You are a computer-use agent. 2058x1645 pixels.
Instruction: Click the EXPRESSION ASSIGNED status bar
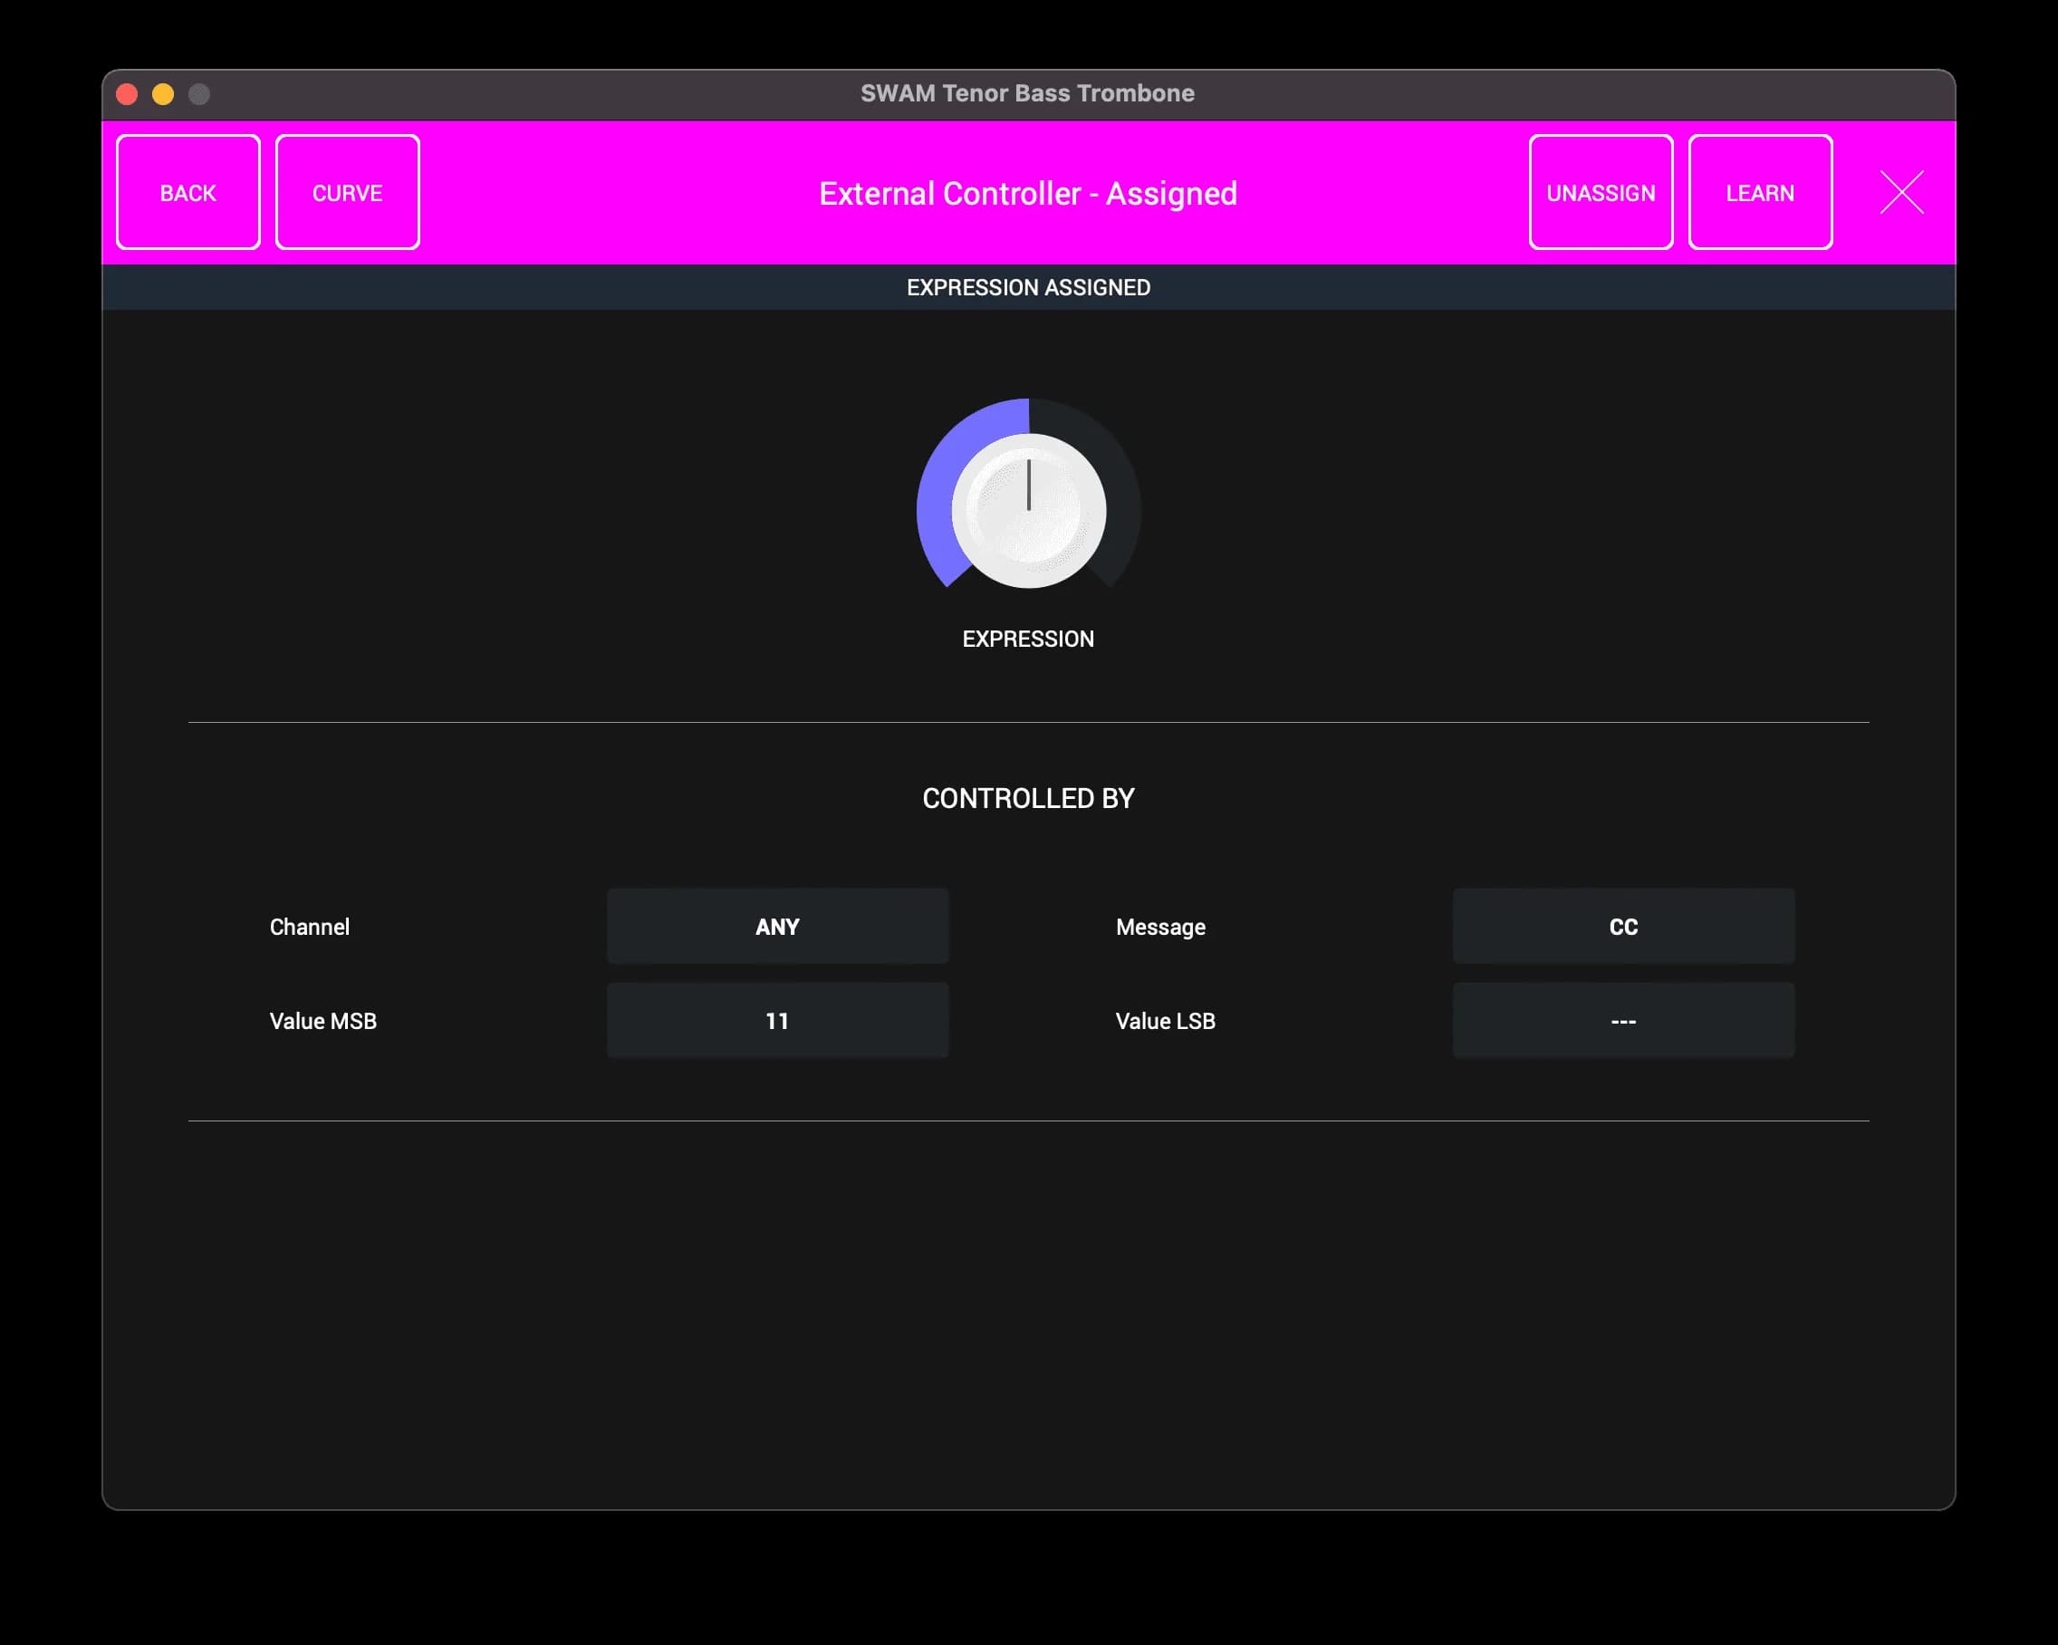(x=1028, y=287)
